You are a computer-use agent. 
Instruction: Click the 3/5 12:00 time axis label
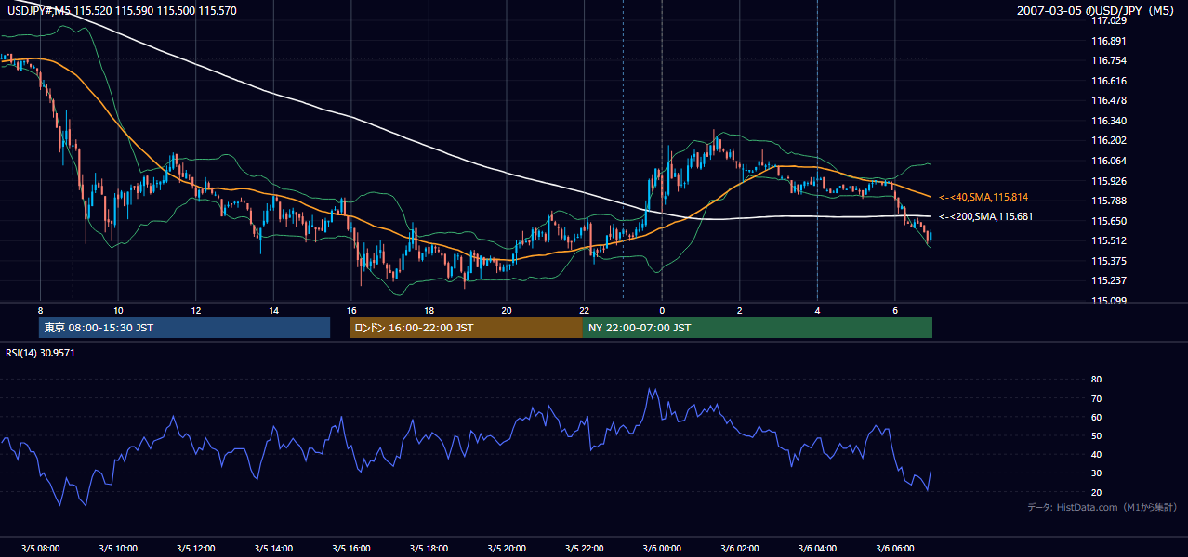click(x=196, y=548)
